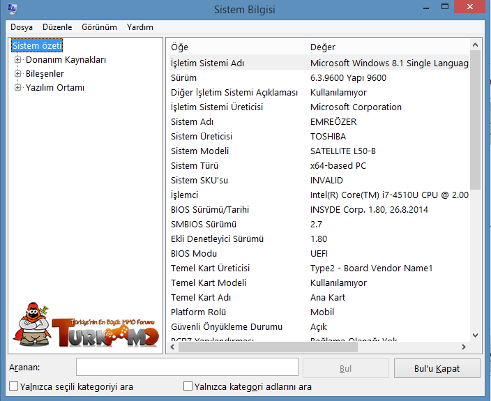Select Ekli Denetleyici Sürümü row

tap(318, 239)
